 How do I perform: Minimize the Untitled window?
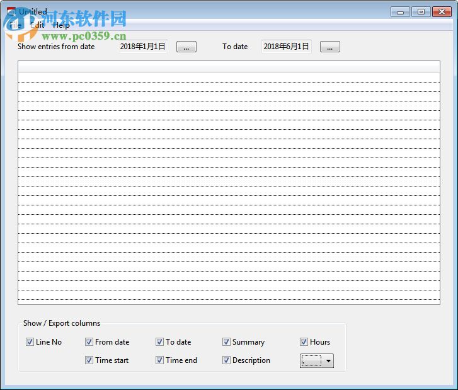(x=400, y=12)
